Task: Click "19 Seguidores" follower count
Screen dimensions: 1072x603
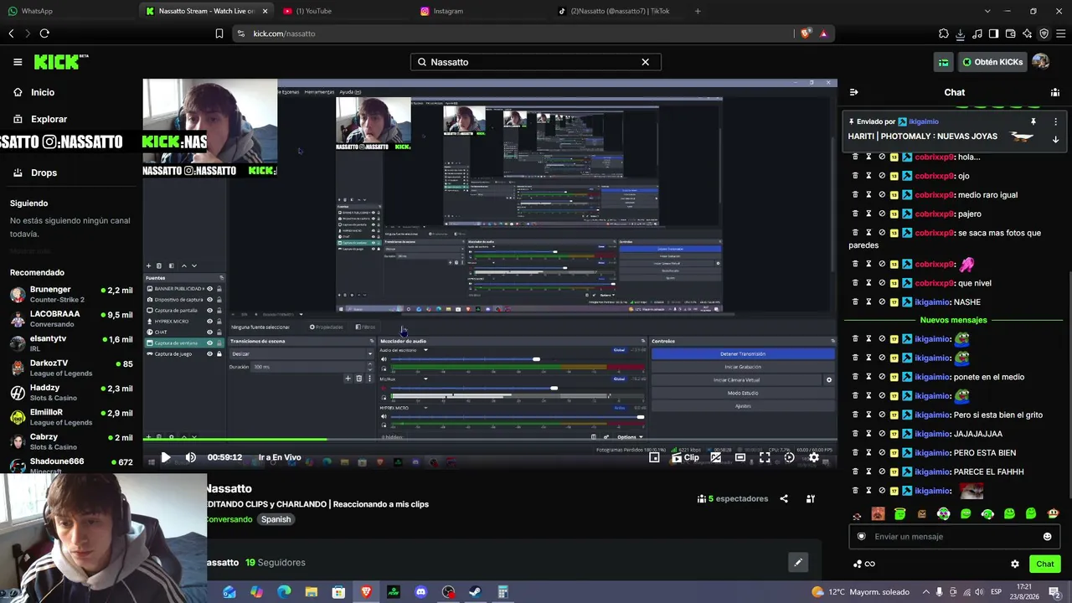Action: pos(276,563)
